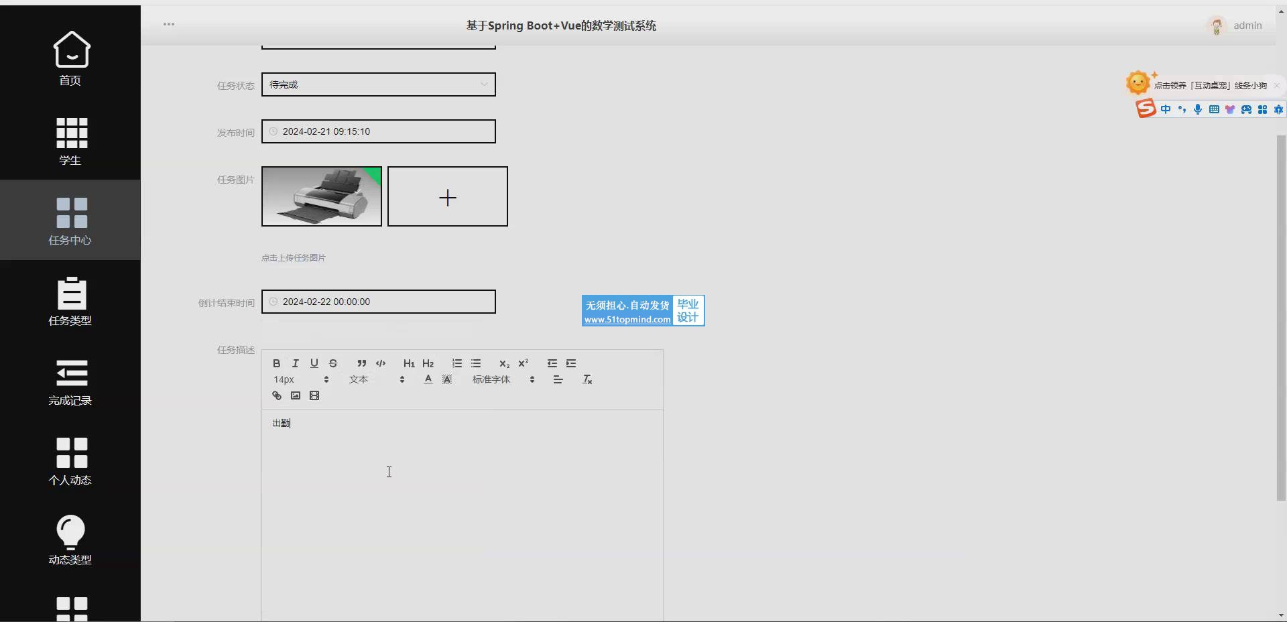Click the scrollbar down arrow

[x=1281, y=615]
